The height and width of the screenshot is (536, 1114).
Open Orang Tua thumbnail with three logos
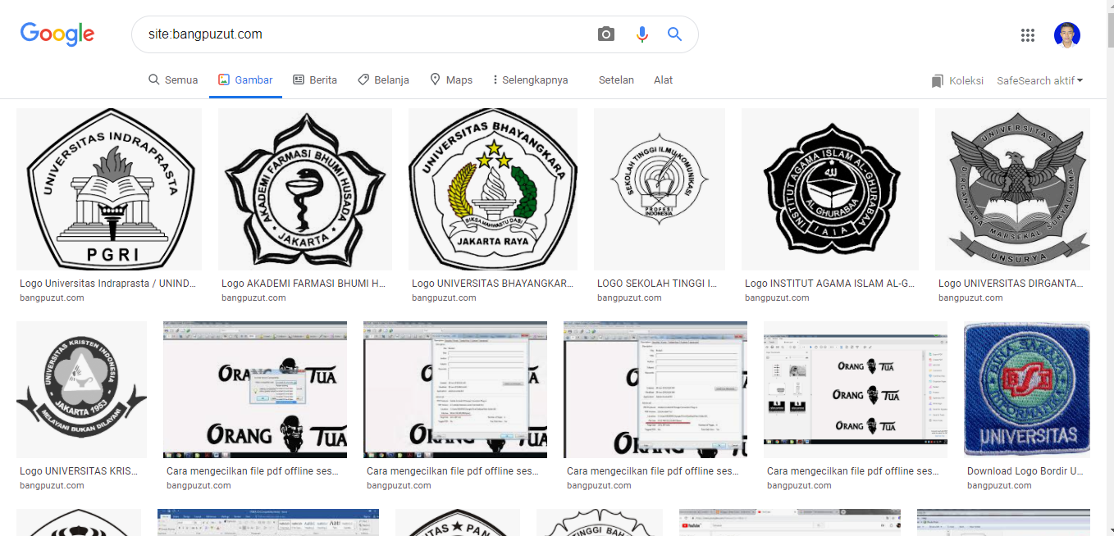tap(856, 389)
